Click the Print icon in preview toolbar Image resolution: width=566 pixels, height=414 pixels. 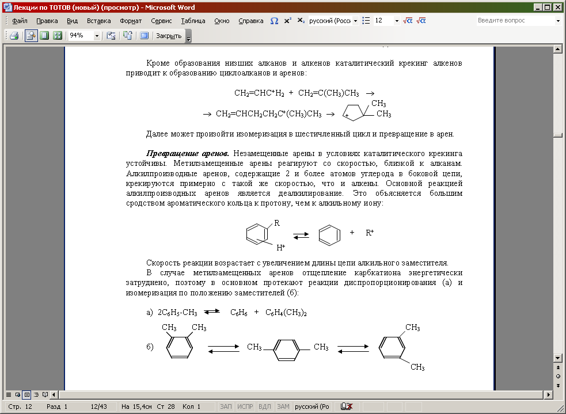14,35
